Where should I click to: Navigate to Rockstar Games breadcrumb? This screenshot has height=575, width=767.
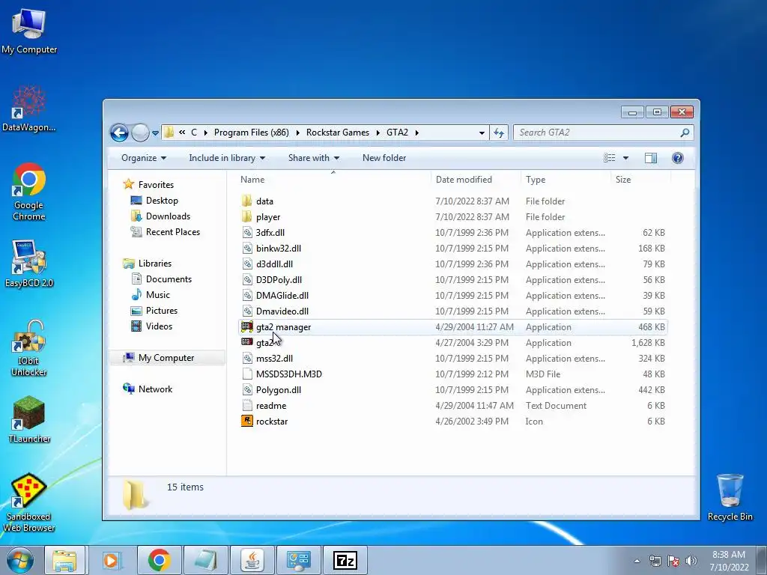click(338, 133)
